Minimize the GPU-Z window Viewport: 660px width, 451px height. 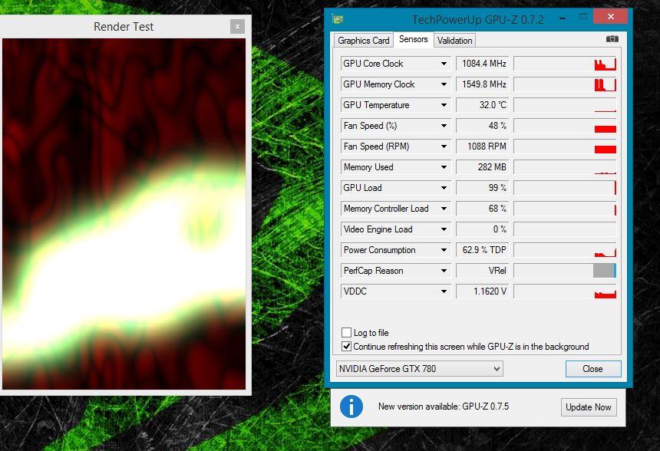(x=563, y=18)
